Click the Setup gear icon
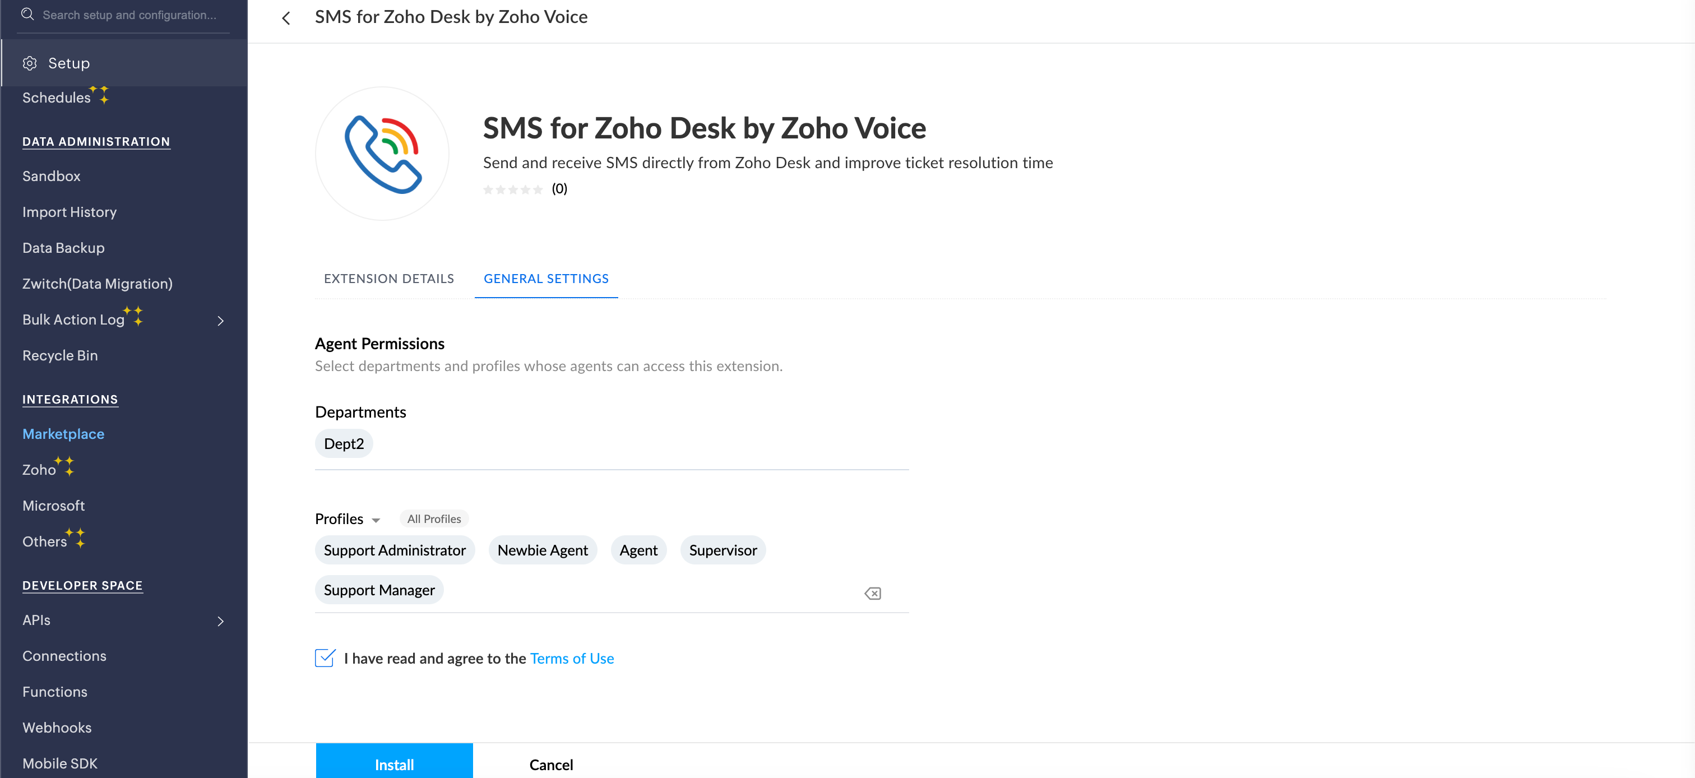Image resolution: width=1695 pixels, height=778 pixels. 30,63
